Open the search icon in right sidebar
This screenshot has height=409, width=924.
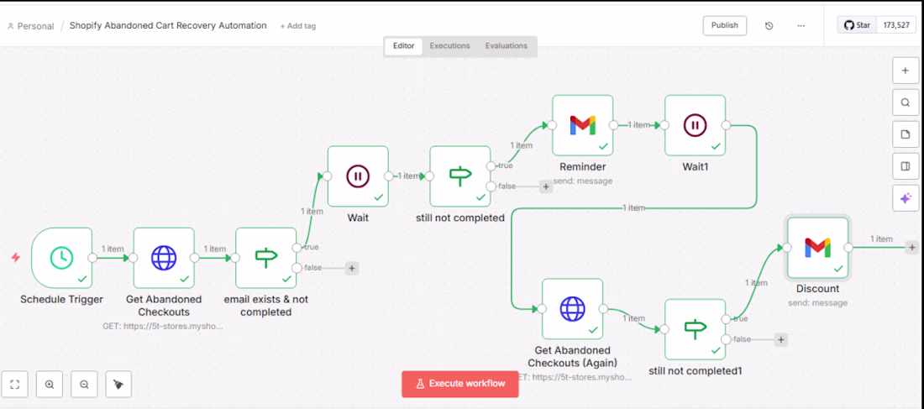(x=906, y=102)
